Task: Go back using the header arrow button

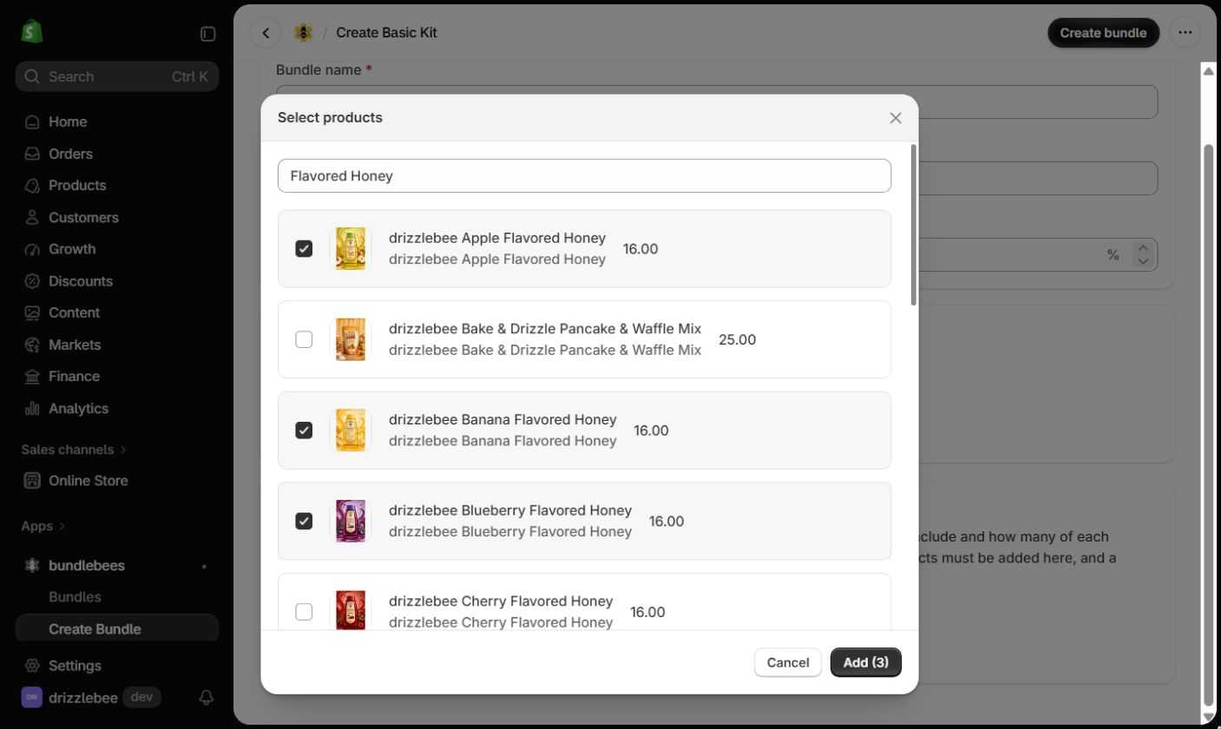Action: pyautogui.click(x=266, y=33)
